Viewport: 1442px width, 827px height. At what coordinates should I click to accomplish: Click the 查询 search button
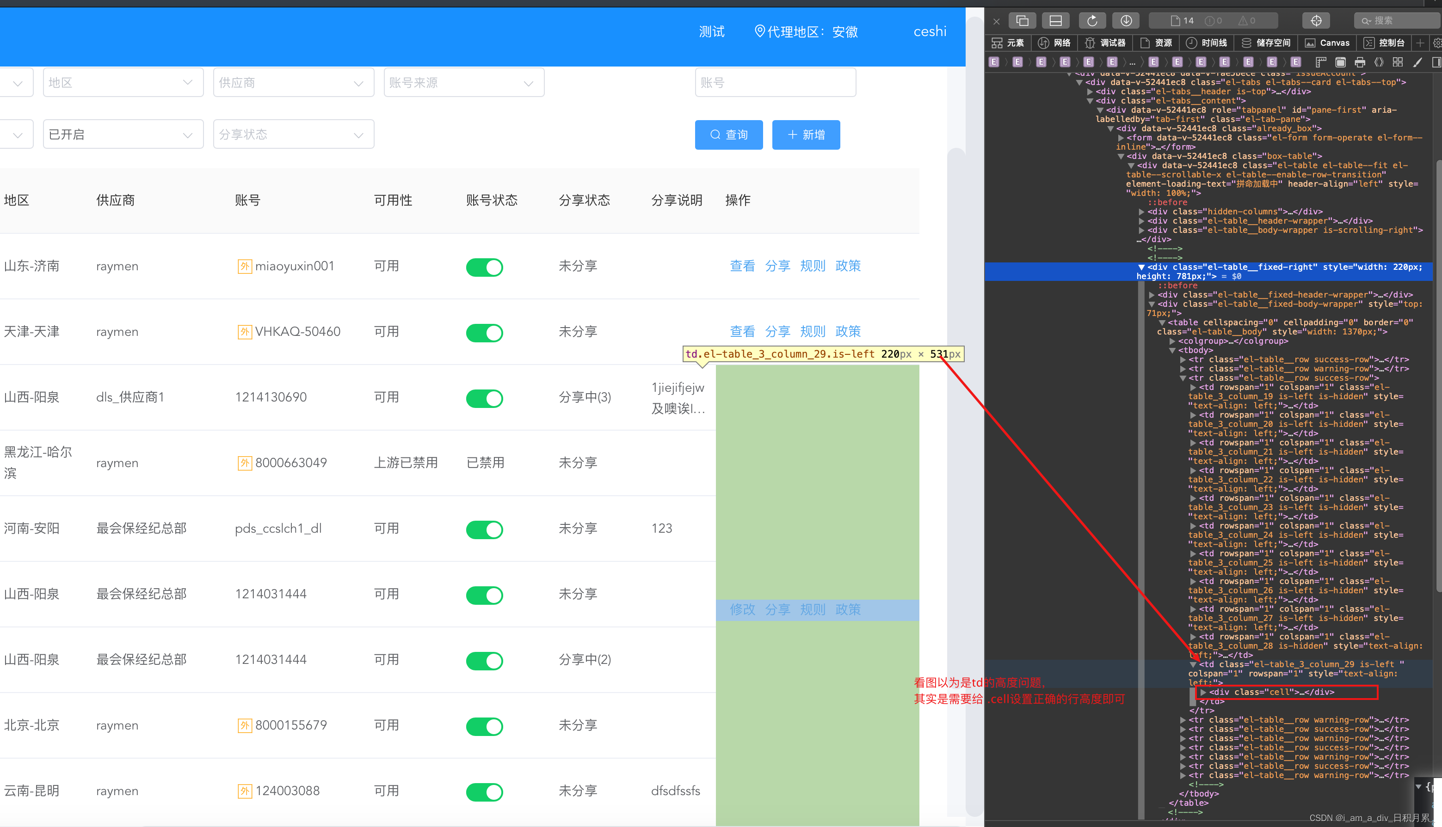(x=729, y=134)
